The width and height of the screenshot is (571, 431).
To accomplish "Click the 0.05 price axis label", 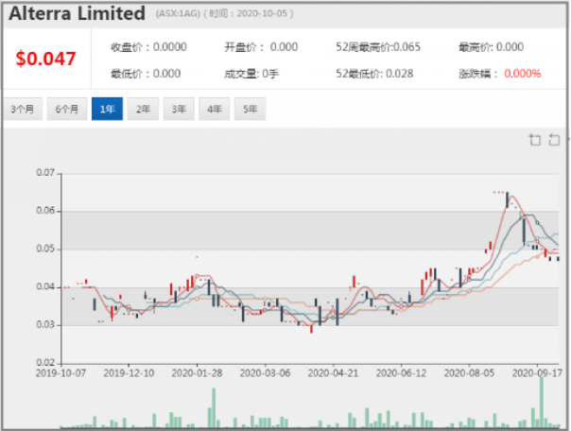I will (x=45, y=249).
